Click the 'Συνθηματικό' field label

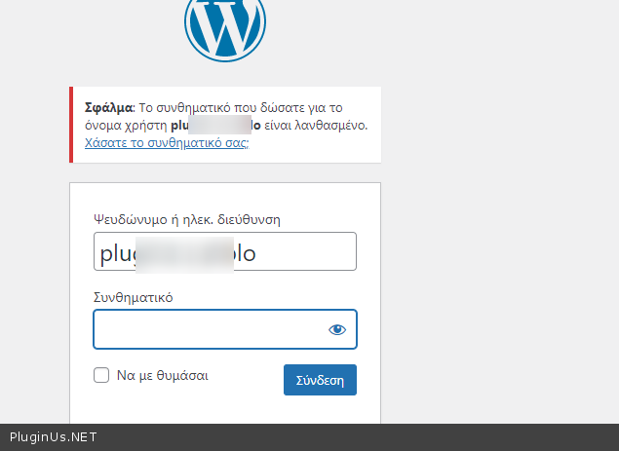coord(133,297)
